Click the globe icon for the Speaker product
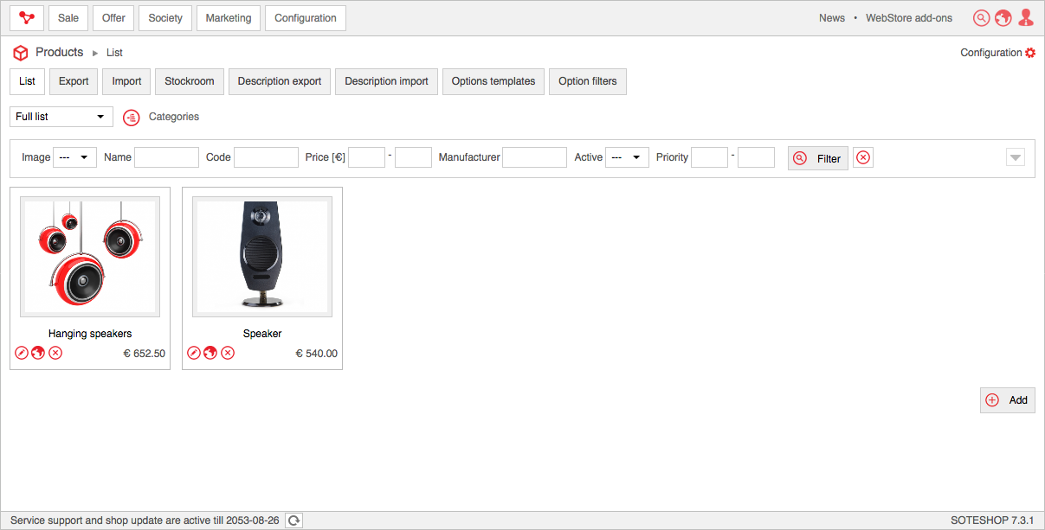This screenshot has height=530, width=1045. click(x=210, y=353)
